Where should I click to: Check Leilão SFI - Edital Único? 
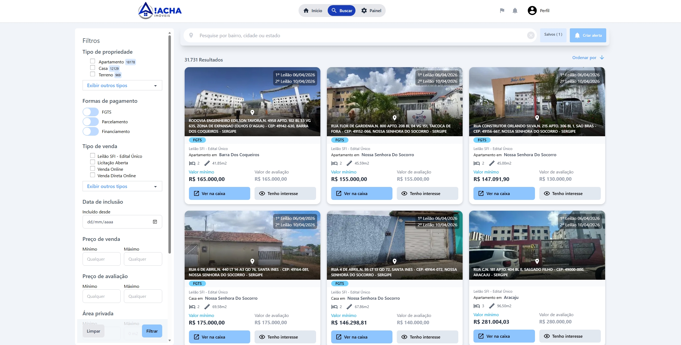[x=93, y=155]
